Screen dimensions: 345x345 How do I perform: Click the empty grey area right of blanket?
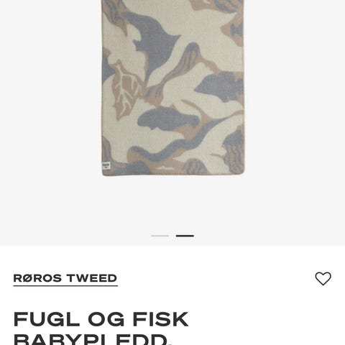295,96
